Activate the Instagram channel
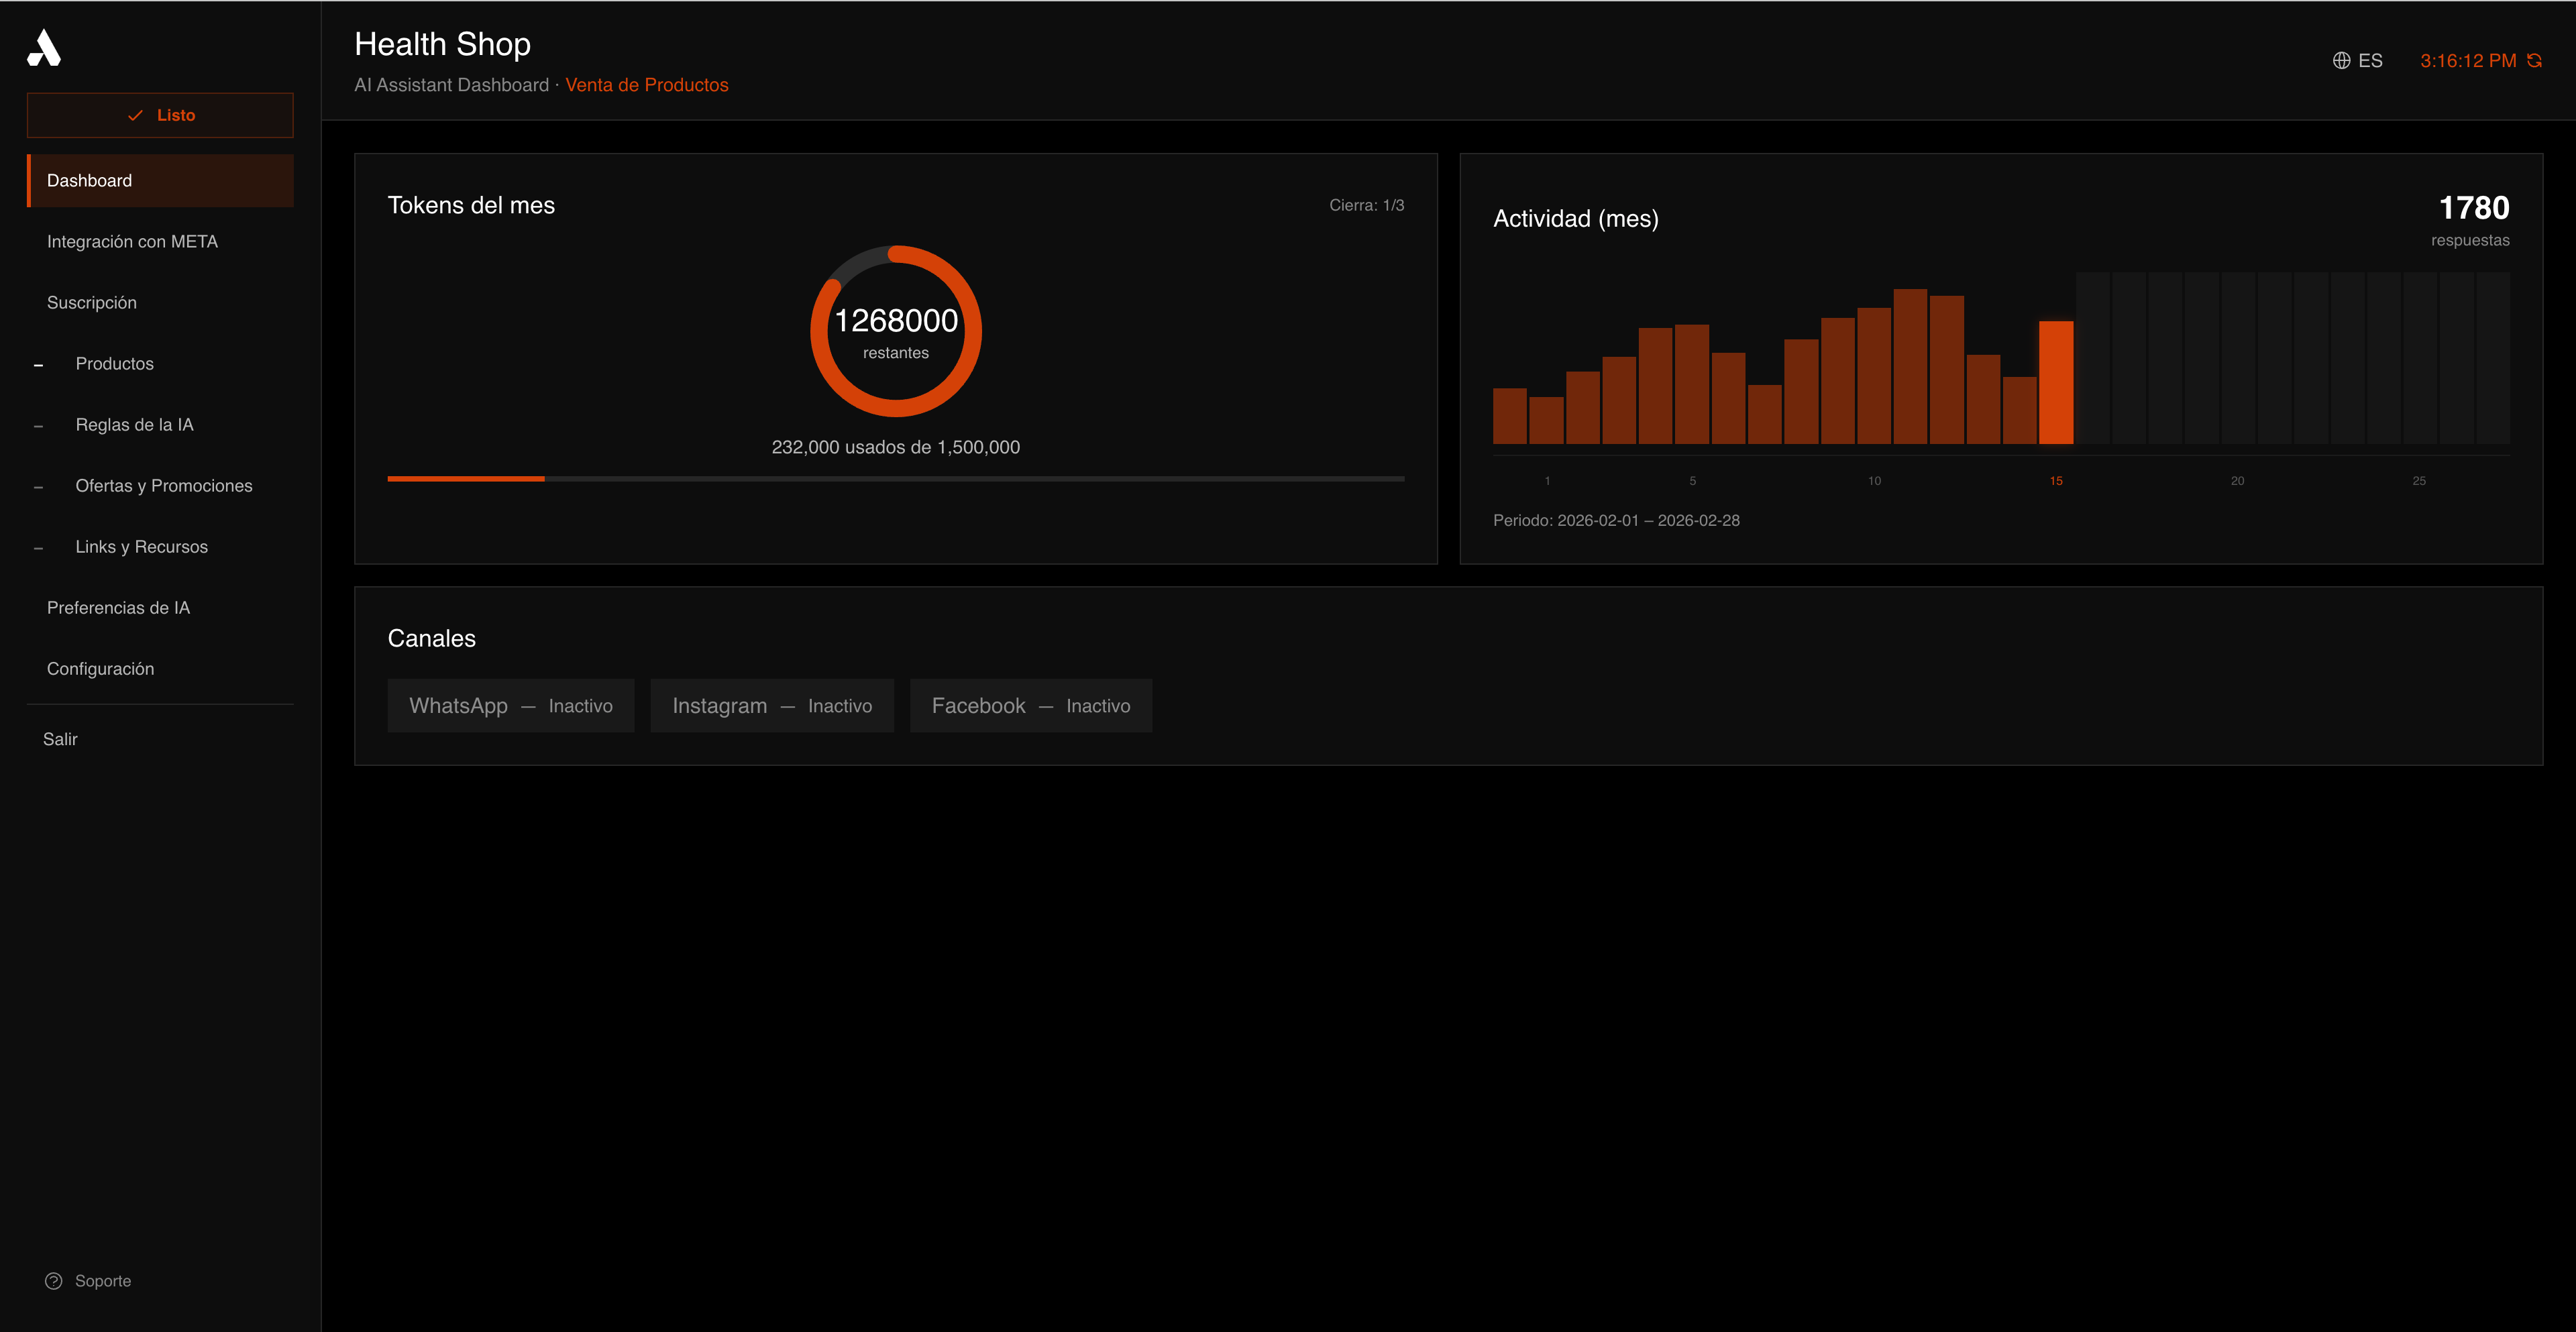The image size is (2576, 1332). click(772, 705)
